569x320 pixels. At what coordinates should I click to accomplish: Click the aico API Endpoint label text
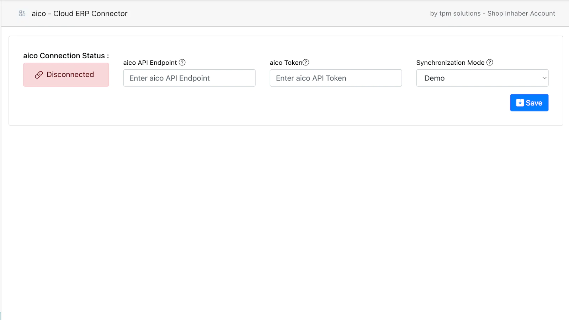pyautogui.click(x=150, y=63)
